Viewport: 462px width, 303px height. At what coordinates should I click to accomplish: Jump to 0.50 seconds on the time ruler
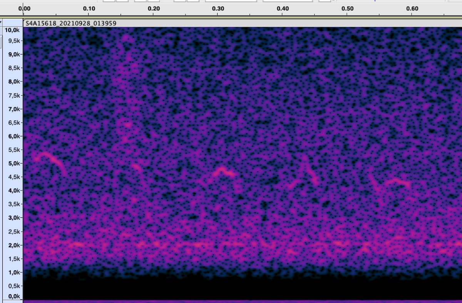pyautogui.click(x=348, y=8)
